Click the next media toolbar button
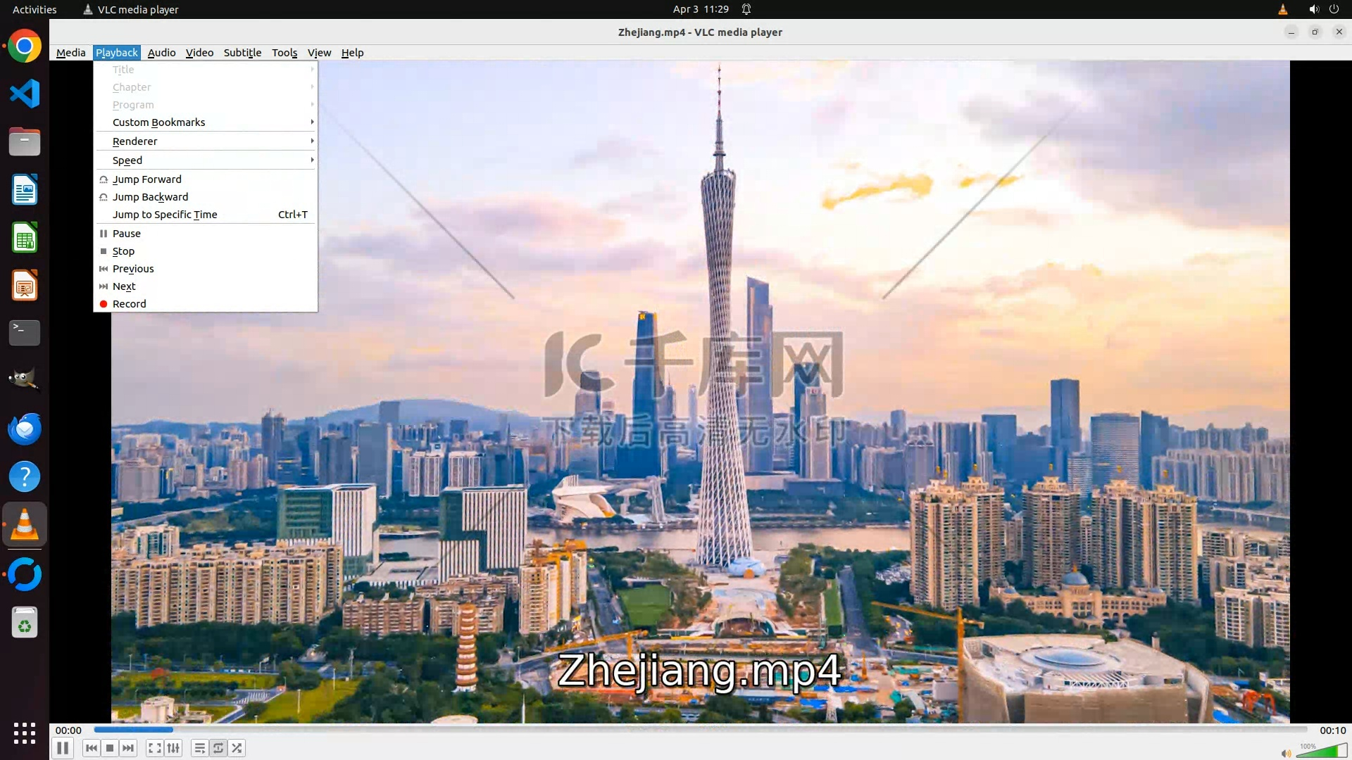The height and width of the screenshot is (760, 1352). pos(128,748)
